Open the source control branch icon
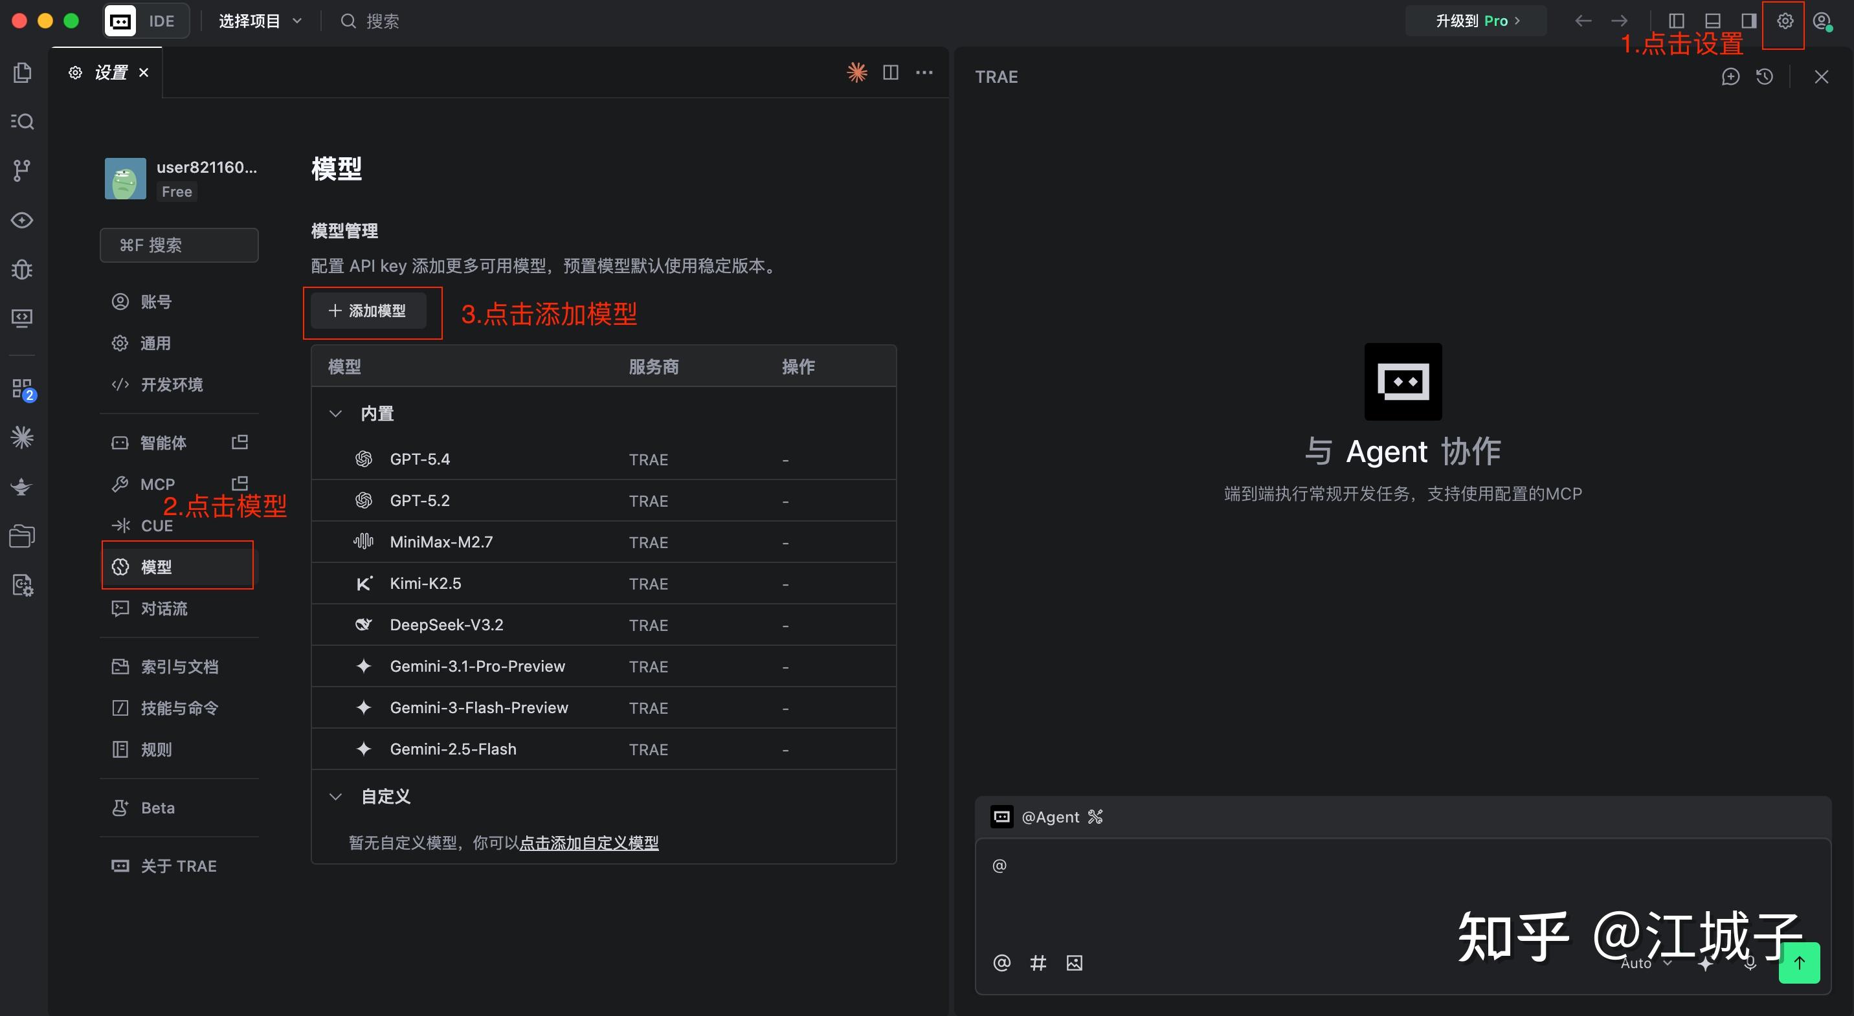This screenshot has height=1016, width=1854. pos(22,171)
